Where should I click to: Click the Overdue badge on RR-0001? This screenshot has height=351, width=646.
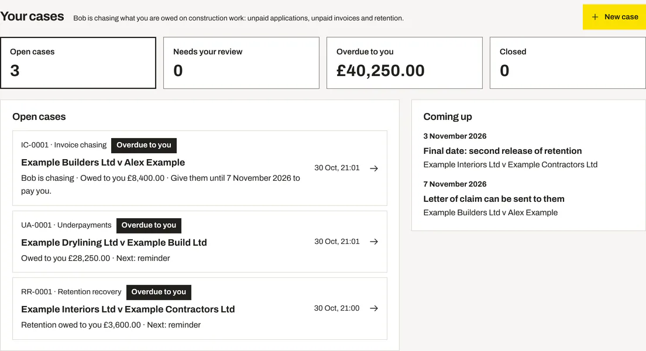pyautogui.click(x=159, y=292)
